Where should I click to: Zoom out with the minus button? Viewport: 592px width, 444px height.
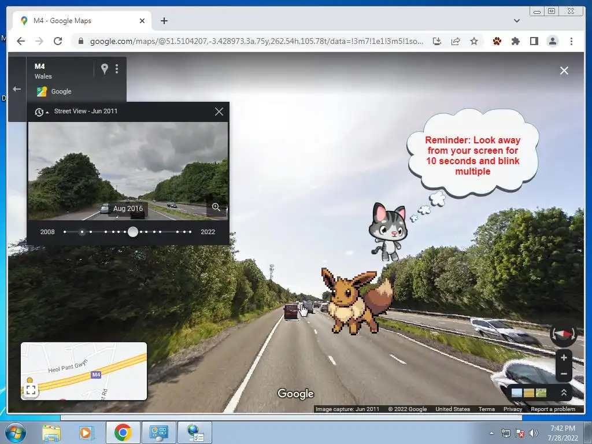click(564, 374)
